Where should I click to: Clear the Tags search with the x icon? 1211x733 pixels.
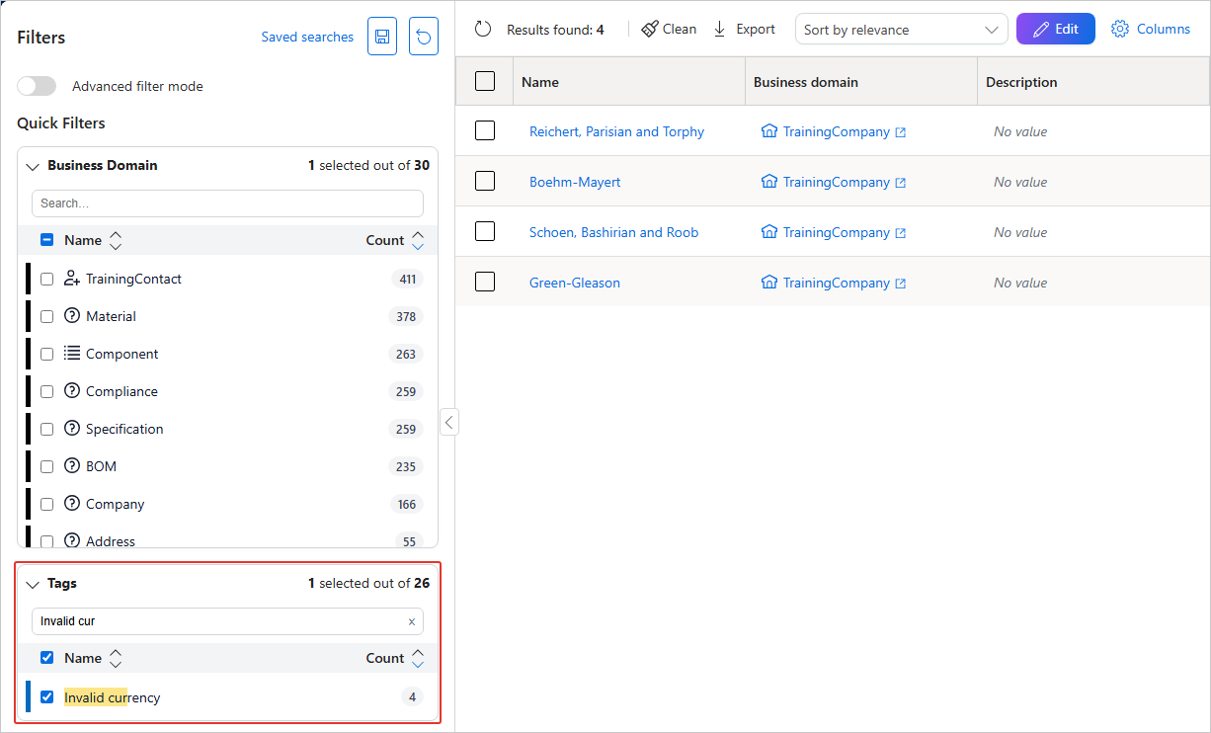(x=412, y=621)
